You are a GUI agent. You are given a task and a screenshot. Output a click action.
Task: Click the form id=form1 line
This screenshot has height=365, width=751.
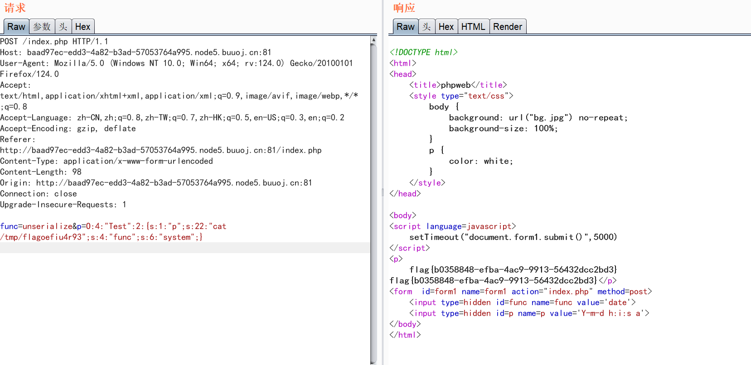[521, 292]
